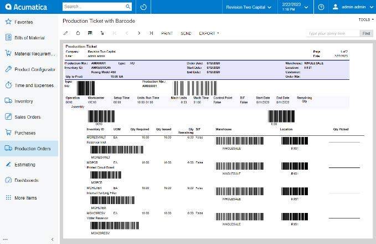Go to first report page
The image size is (376, 244).
tap(115, 33)
